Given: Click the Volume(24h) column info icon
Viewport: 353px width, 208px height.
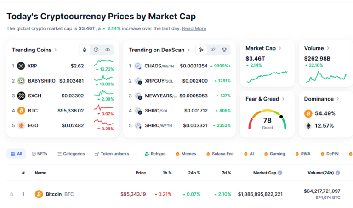Looking at the screenshot, I should pyautogui.click(x=338, y=173).
